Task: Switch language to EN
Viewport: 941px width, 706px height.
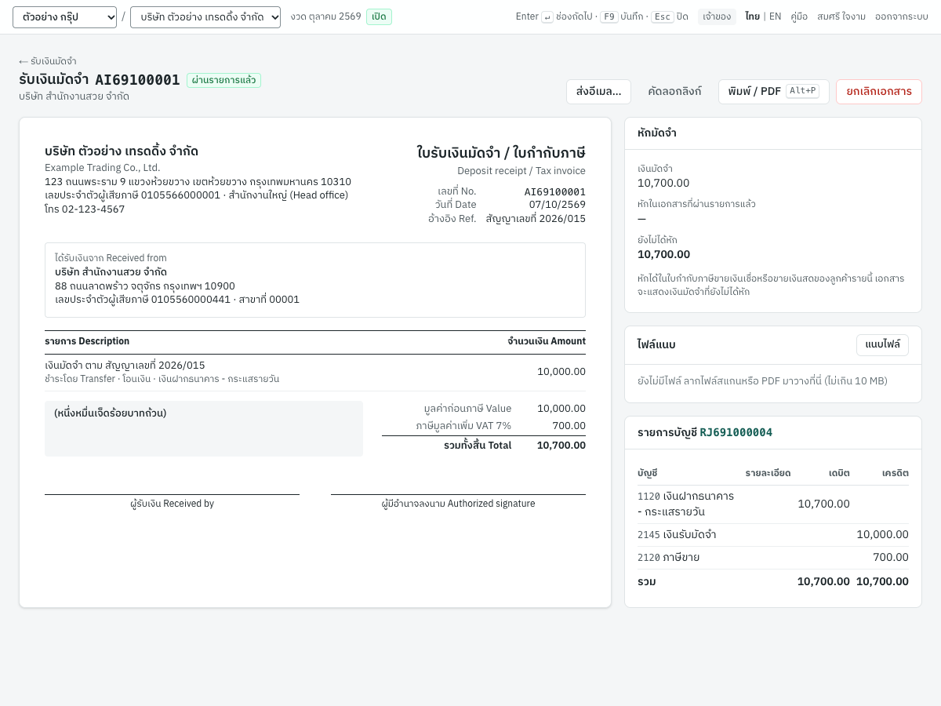Action: pyautogui.click(x=775, y=16)
